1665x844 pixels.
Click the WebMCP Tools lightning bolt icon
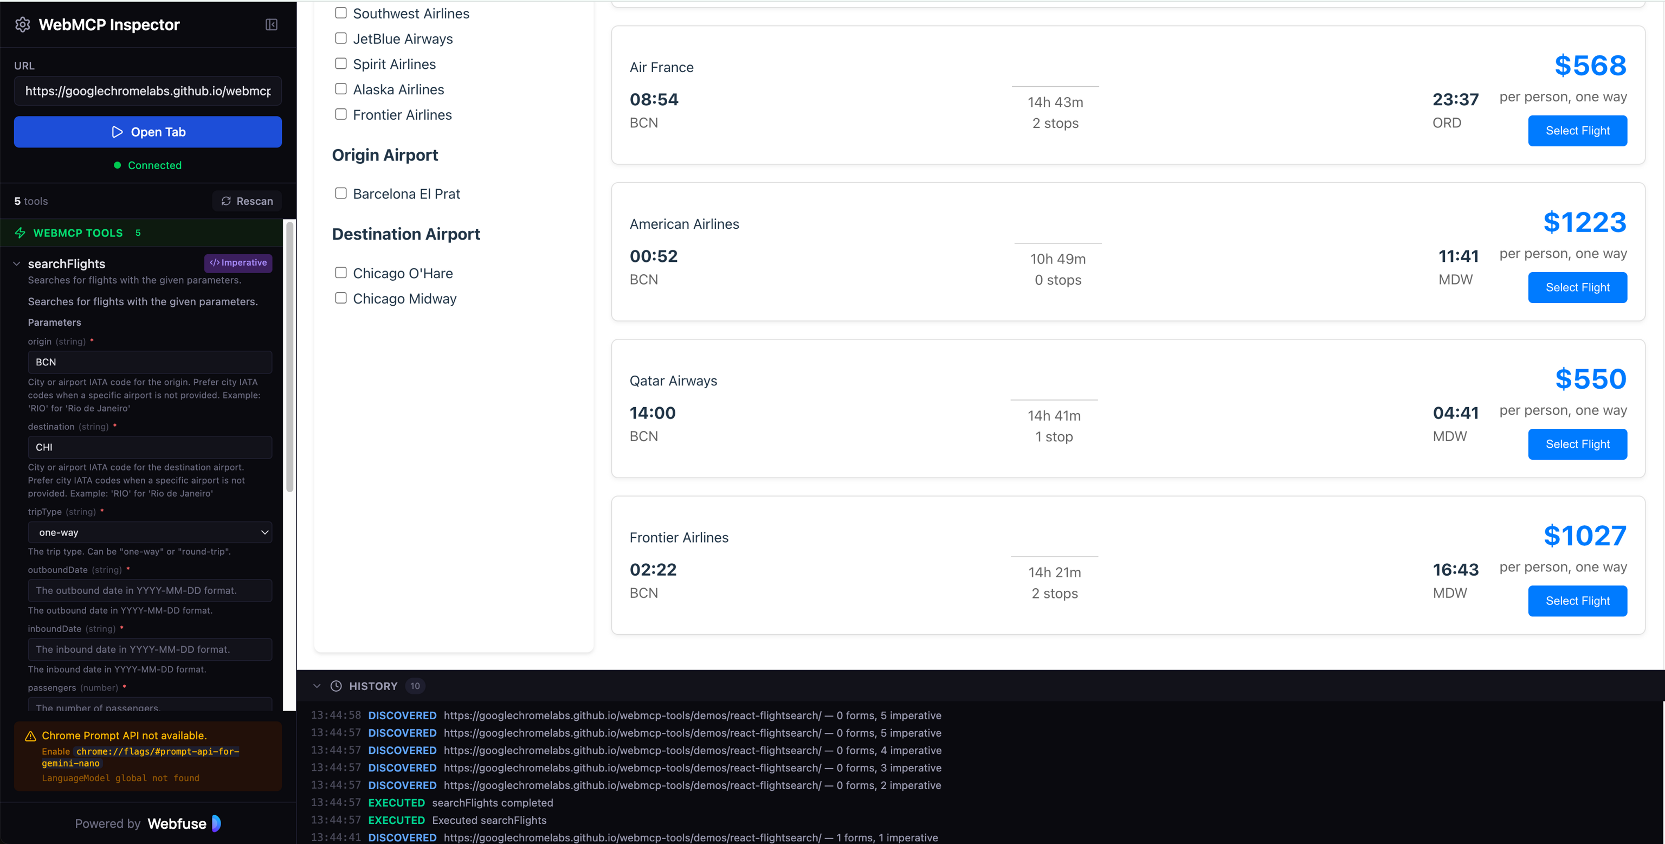coord(20,233)
